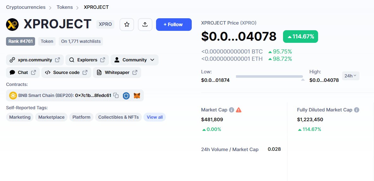Select the Collectibles & NFTs tag
Viewport: 374px width, 181px height.
click(118, 117)
